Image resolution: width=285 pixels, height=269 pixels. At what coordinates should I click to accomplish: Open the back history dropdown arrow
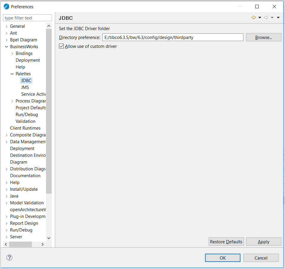(260, 17)
